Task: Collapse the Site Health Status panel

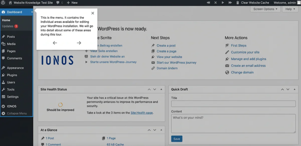Action: pyautogui.click(x=161, y=89)
